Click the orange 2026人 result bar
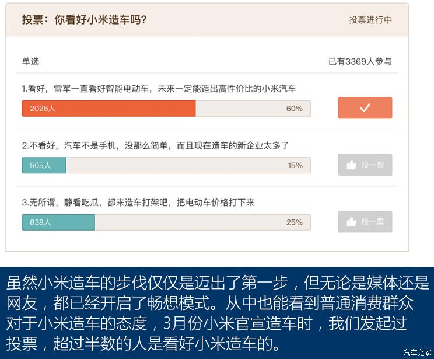Image resolution: width=434 pixels, height=359 pixels. coord(108,109)
